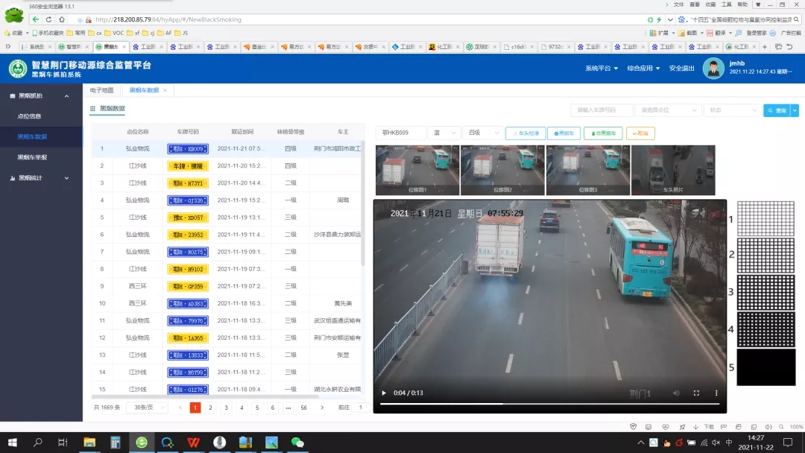Expand the 黑烟统计 sidebar section
The width and height of the screenshot is (805, 453).
click(x=66, y=178)
